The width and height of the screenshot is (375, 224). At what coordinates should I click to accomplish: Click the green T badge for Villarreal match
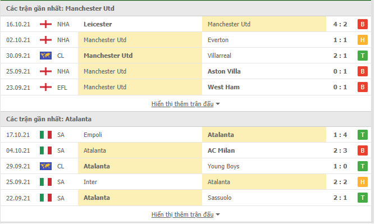363,56
